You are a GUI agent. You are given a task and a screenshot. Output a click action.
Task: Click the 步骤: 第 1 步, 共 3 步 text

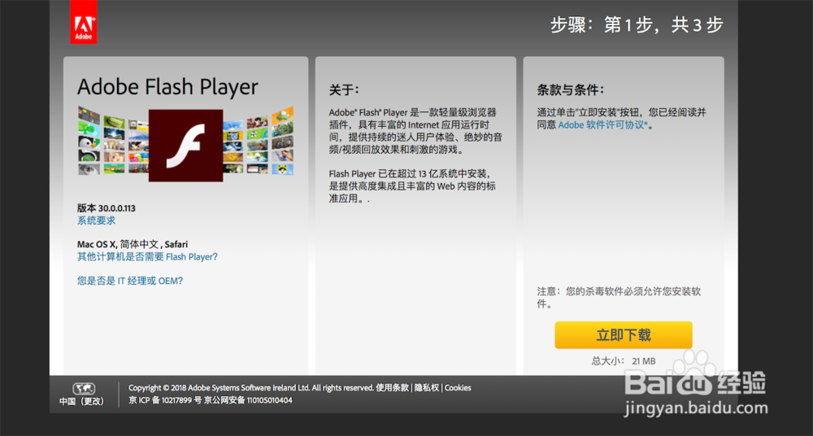tap(637, 24)
